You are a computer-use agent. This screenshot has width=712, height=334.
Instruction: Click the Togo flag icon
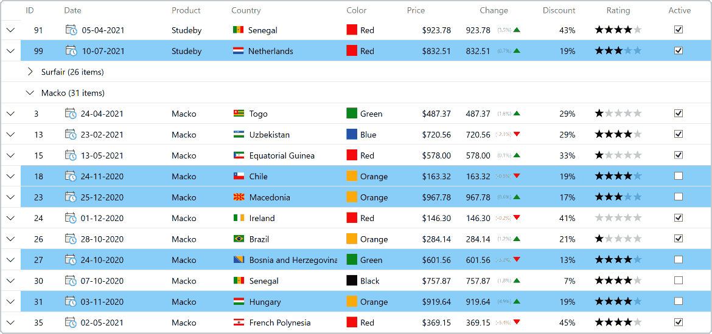[239, 114]
